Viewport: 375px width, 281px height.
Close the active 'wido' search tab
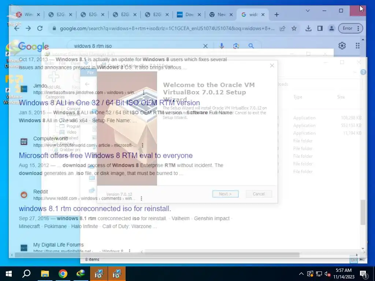point(263,15)
